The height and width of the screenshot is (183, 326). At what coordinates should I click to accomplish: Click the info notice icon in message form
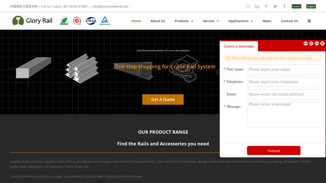point(228,58)
